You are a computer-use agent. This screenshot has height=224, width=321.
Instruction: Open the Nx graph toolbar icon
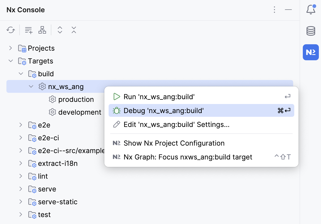pos(42,30)
